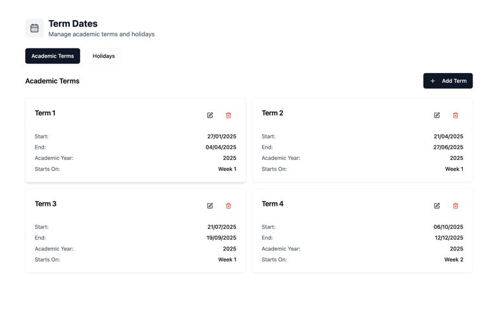This screenshot has height=328, width=497.
Task: Delete Term 1 using trash icon
Action: click(x=228, y=115)
